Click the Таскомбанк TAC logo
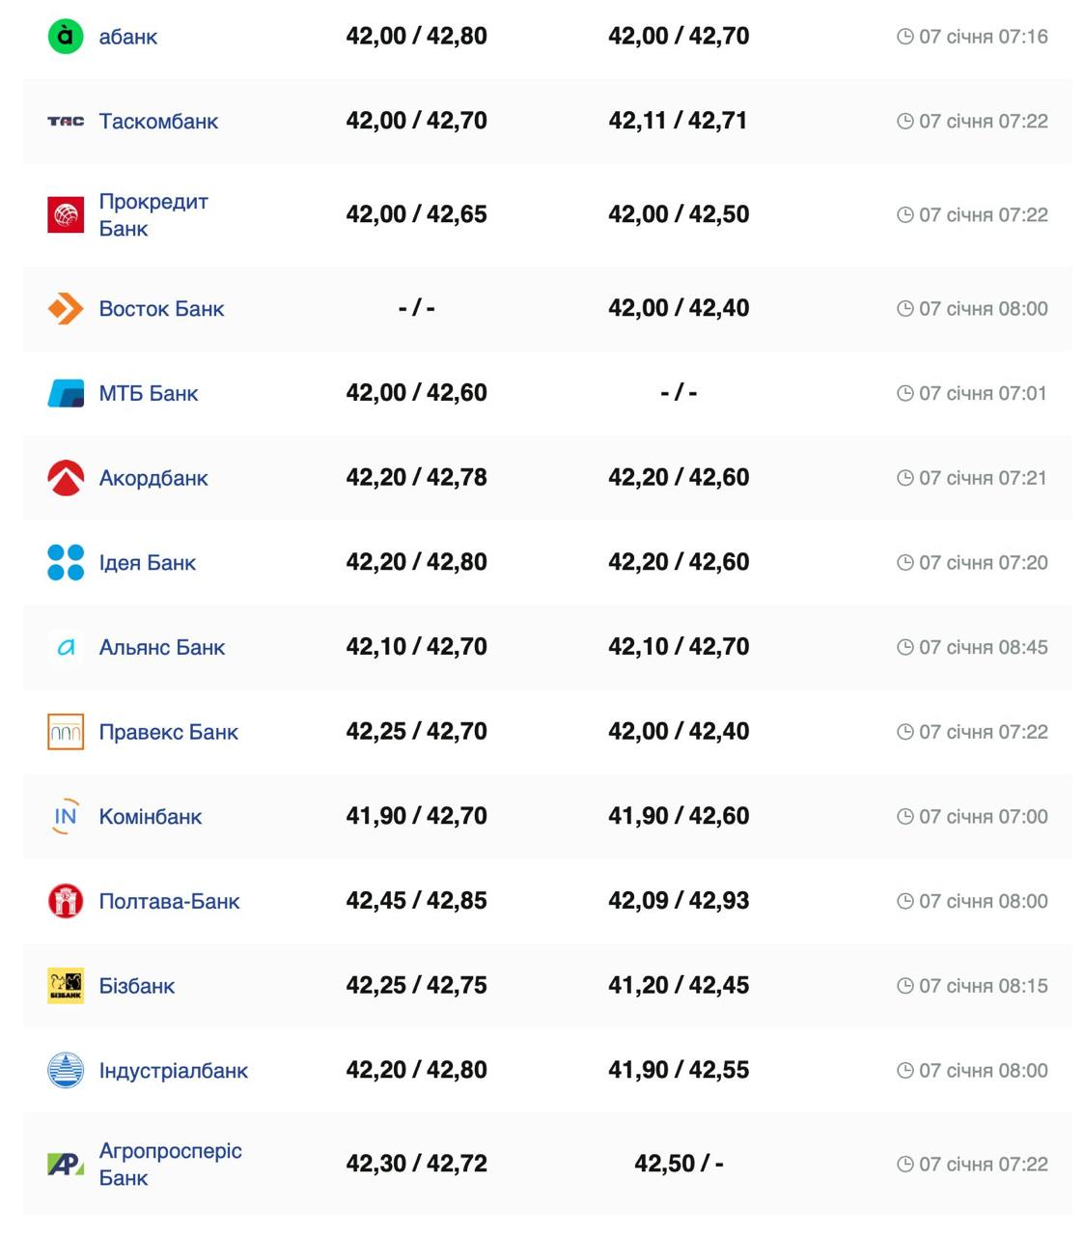 (x=66, y=122)
